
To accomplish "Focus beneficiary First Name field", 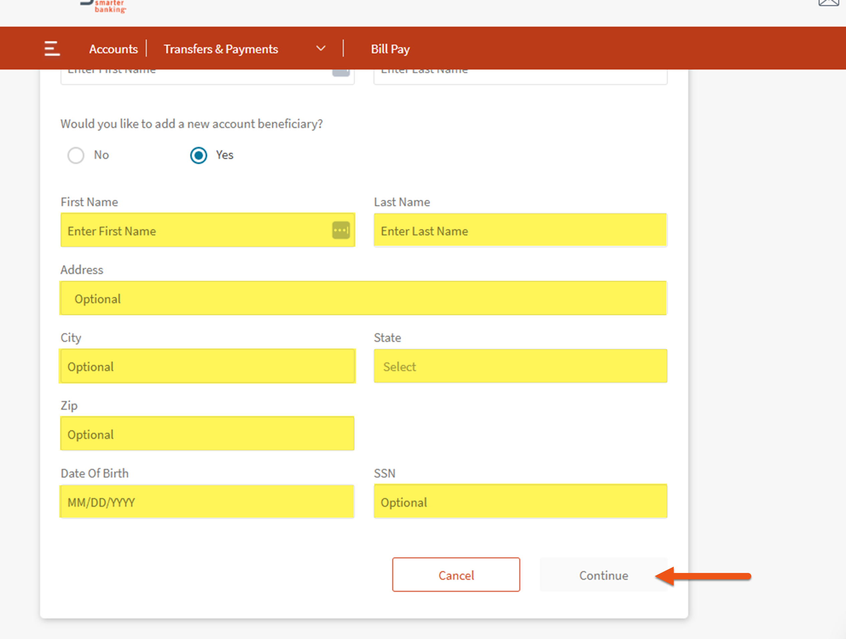I will [195, 230].
